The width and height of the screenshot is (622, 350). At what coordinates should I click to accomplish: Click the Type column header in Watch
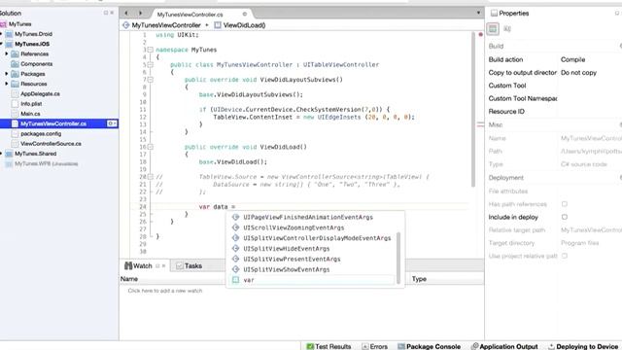coord(419,279)
